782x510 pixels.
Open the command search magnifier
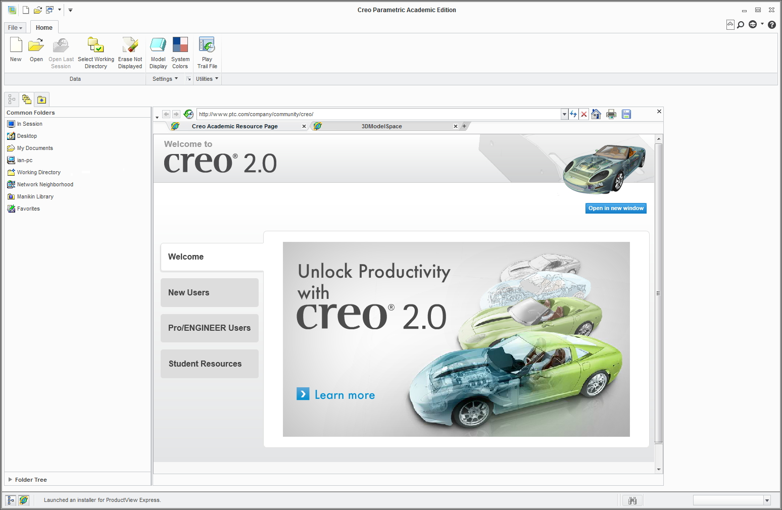tap(741, 25)
